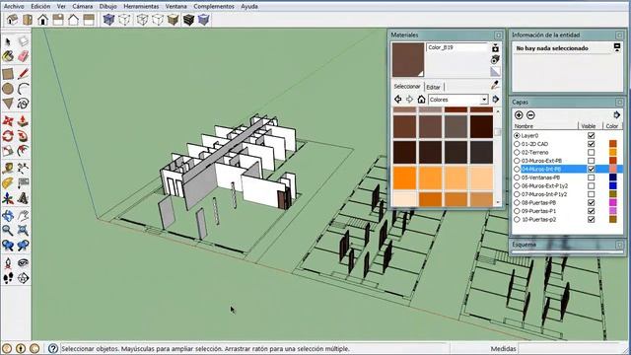Activate the Rectangle drawing tool
This screenshot has width=631, height=355.
[x=8, y=74]
